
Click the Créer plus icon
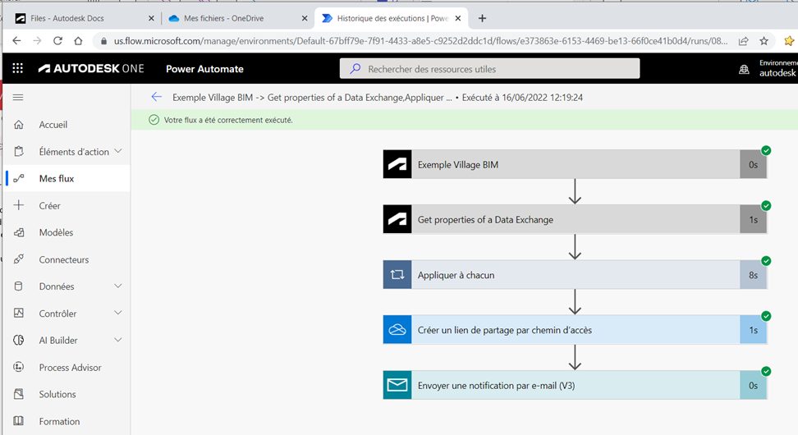(19, 205)
